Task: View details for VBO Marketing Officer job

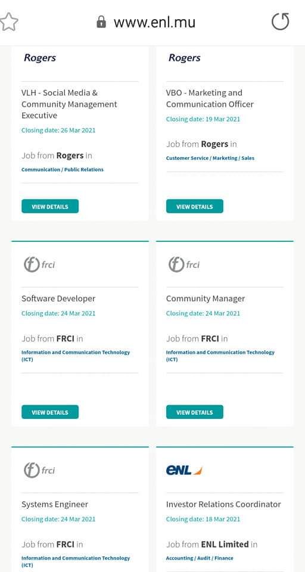Action: (x=194, y=206)
